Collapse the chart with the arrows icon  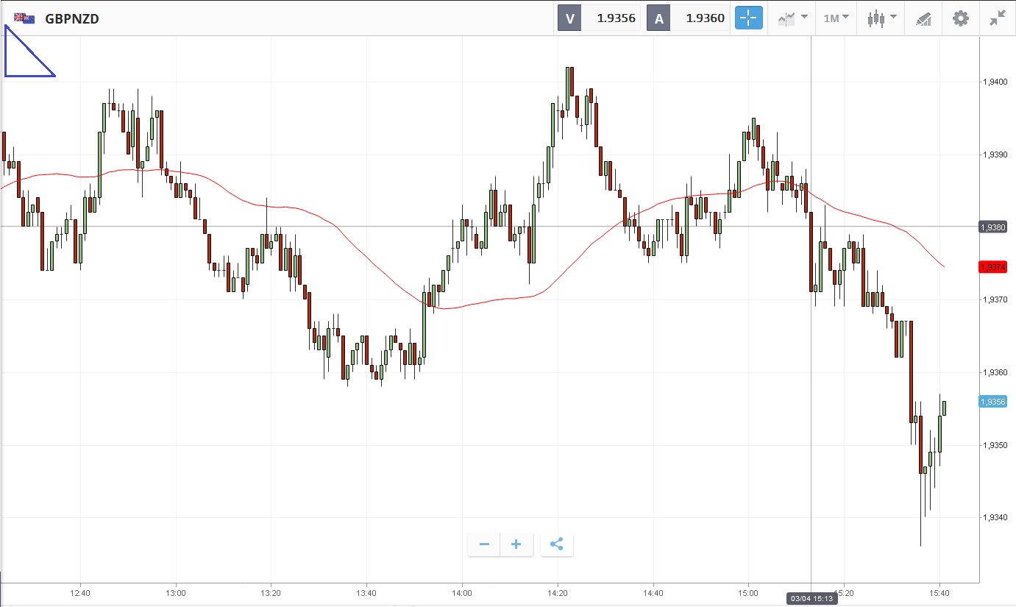point(998,18)
